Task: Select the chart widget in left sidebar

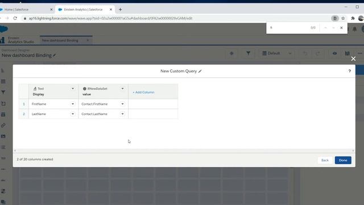Action: [3, 71]
